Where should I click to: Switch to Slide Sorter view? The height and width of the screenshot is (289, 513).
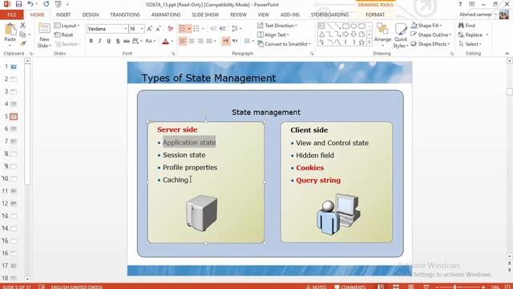(396, 287)
